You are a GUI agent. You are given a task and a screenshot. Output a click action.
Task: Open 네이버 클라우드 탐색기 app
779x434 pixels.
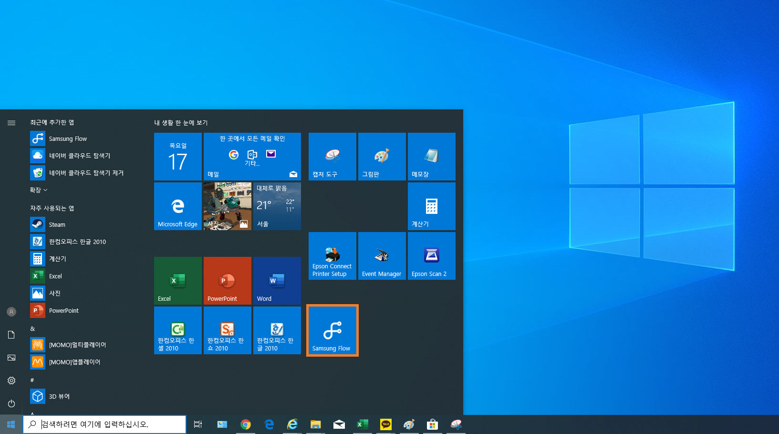tap(86, 156)
